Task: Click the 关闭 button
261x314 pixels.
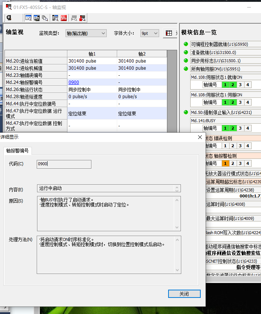Action: pyautogui.click(x=184, y=293)
